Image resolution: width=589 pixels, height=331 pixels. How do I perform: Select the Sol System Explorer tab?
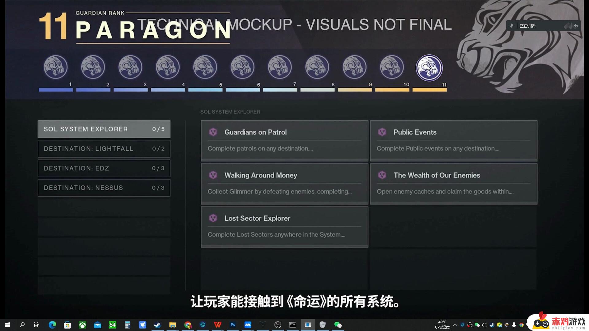104,129
